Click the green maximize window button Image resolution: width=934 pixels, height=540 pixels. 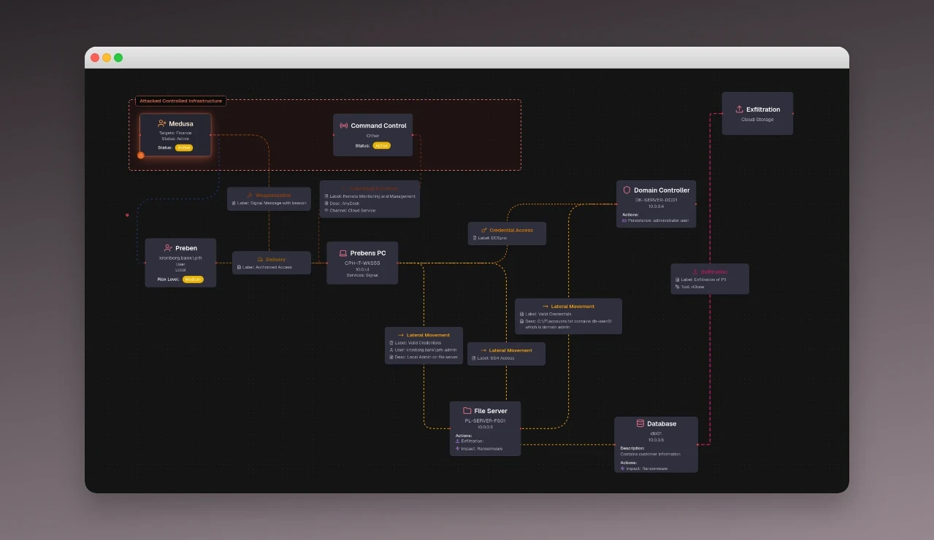pyautogui.click(x=118, y=58)
